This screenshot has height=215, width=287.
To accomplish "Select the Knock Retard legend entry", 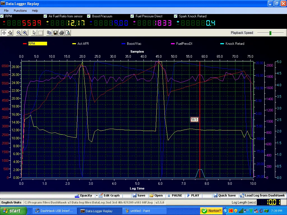I will tap(232, 43).
